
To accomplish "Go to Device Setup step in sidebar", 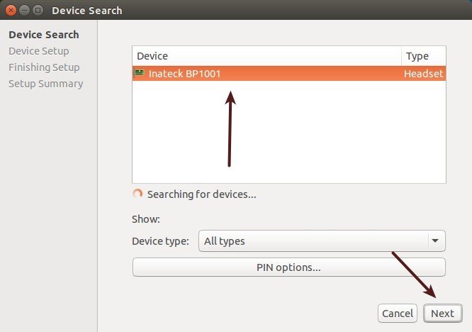I will coord(39,51).
